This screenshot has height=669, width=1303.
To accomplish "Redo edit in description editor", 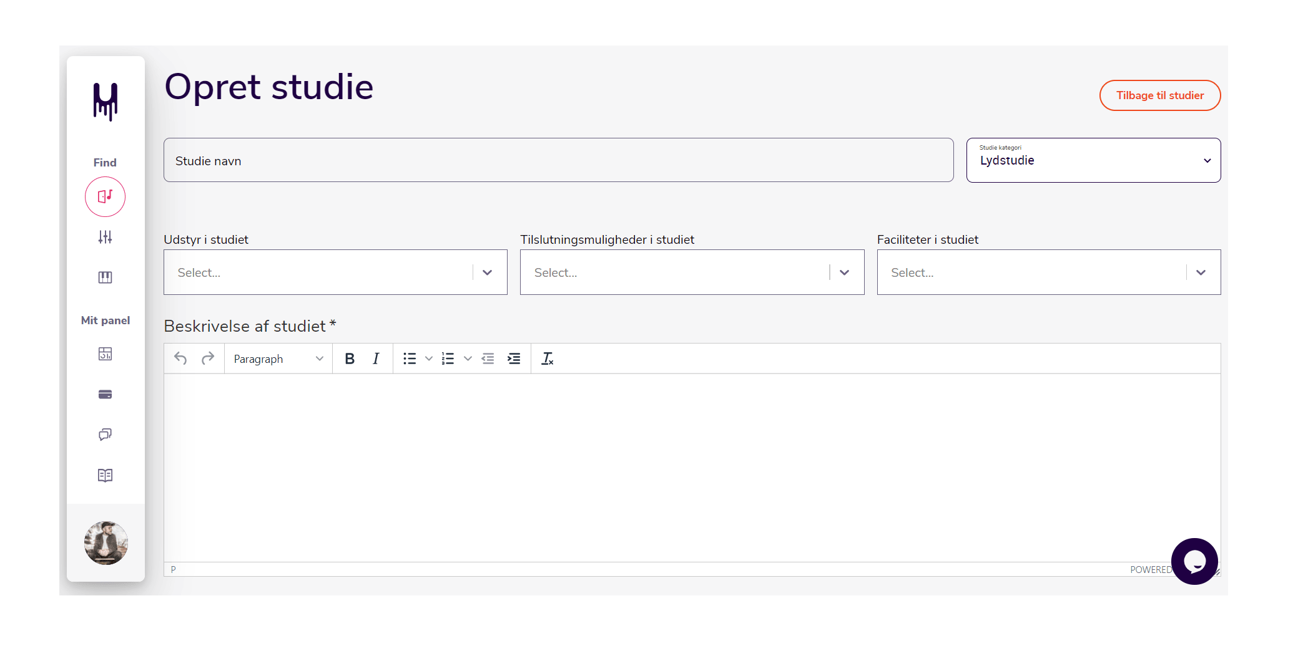I will coord(208,359).
